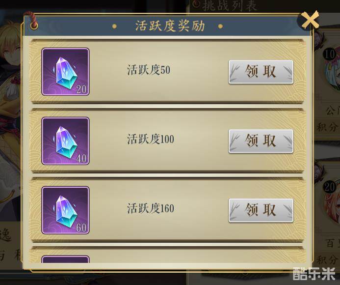This screenshot has height=285, width=340.
Task: Select the 活跃度100 text label
Action: [x=151, y=139]
